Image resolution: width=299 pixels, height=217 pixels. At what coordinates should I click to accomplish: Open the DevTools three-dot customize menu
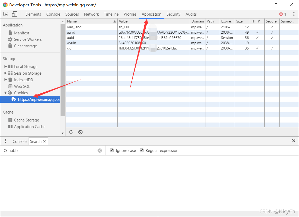(294, 14)
